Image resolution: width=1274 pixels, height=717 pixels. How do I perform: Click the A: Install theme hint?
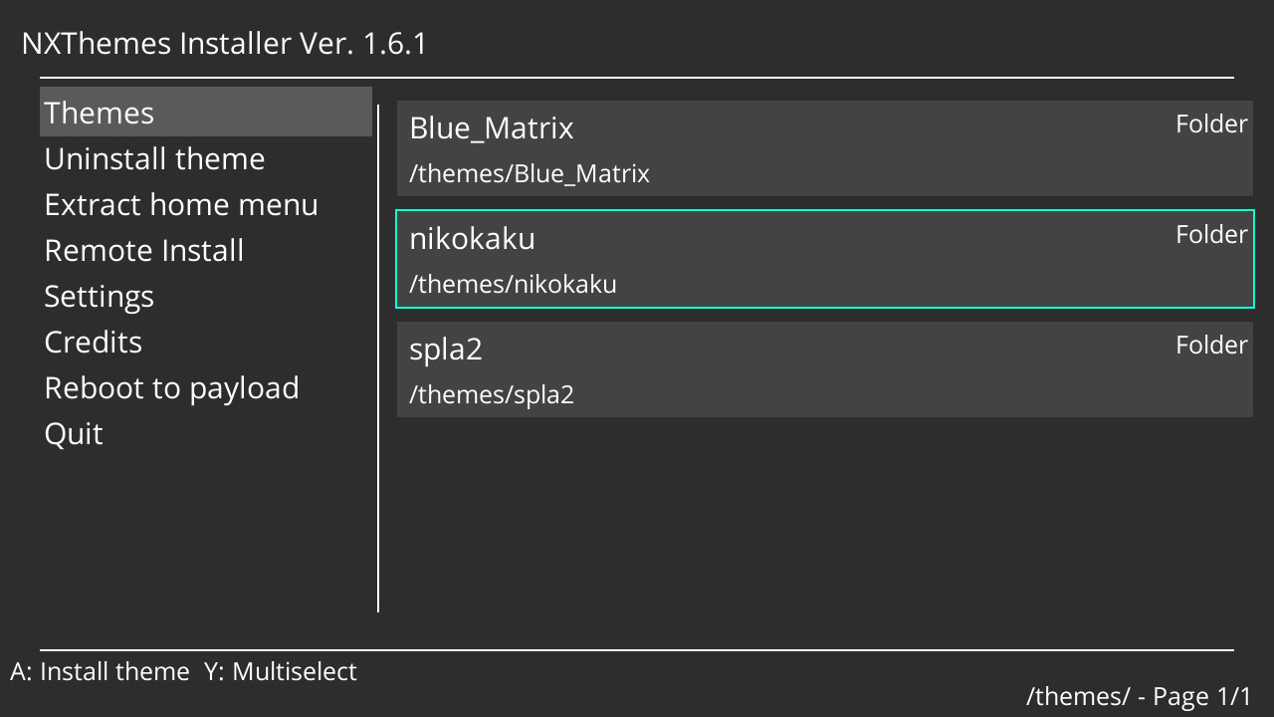[101, 671]
